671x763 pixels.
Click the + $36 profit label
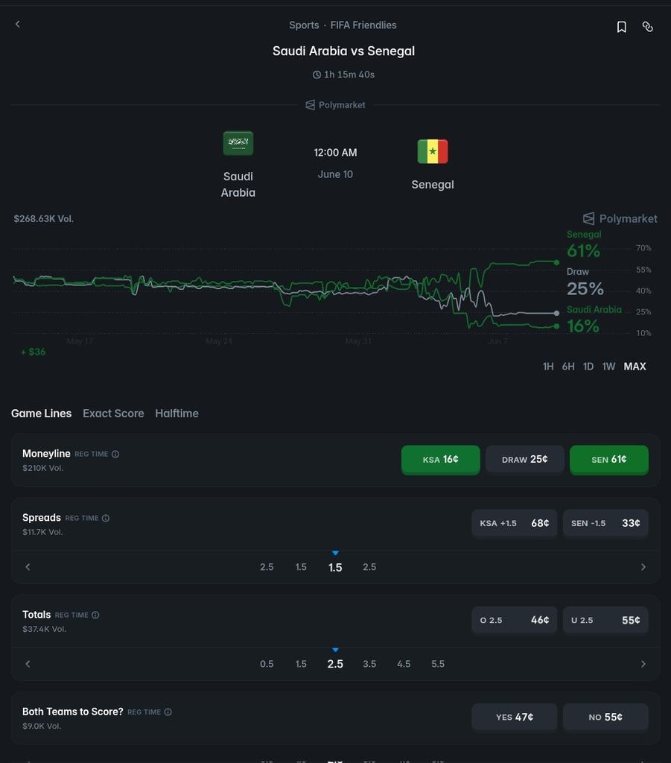click(33, 352)
